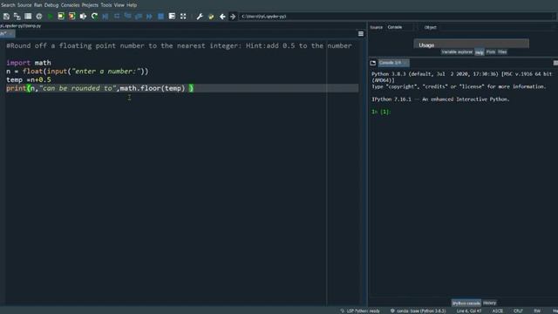Click the RW permission status entry
The width and height of the screenshot is (558, 314).
coord(537,311)
